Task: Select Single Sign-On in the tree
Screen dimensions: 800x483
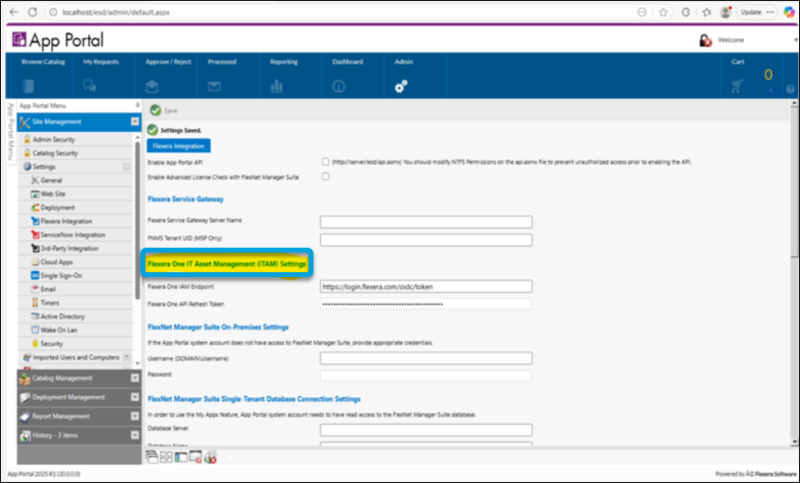Action: tap(62, 276)
